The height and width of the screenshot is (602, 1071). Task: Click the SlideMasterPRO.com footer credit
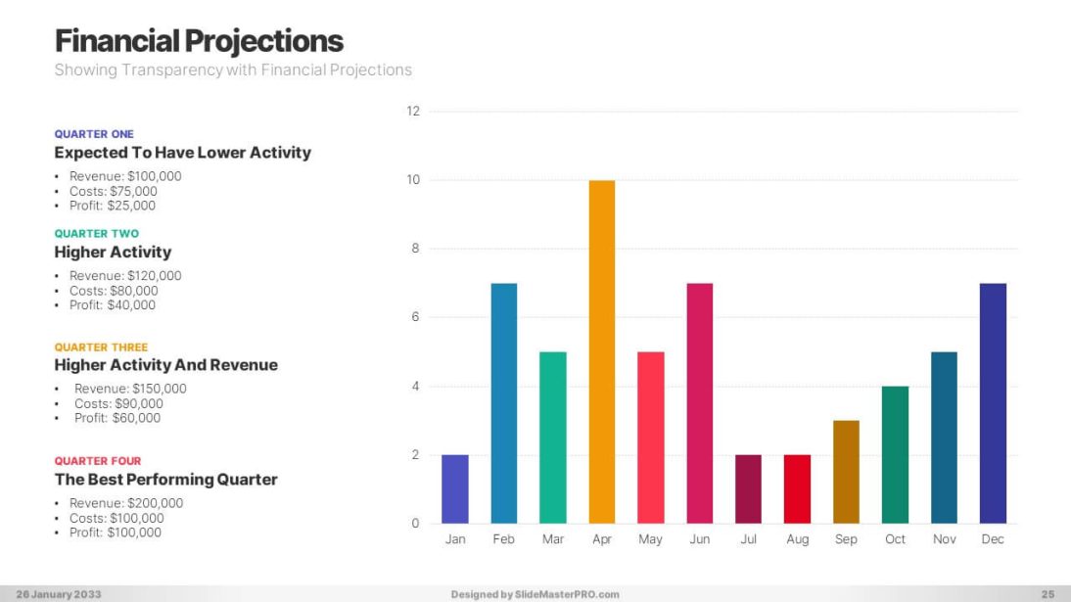535,594
